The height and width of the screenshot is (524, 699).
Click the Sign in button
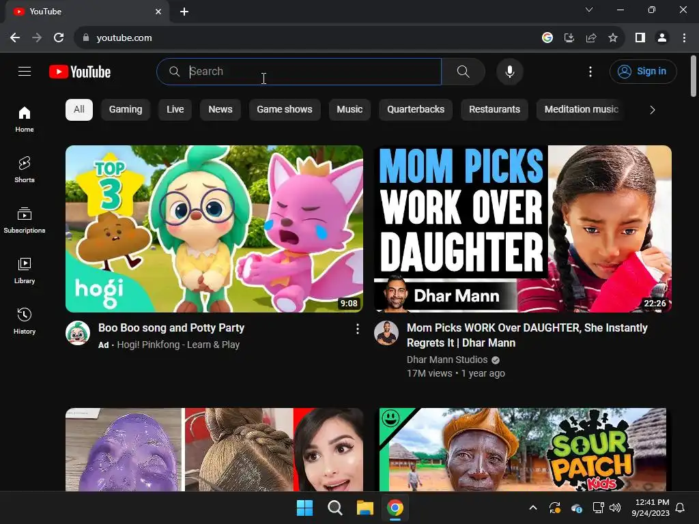click(643, 71)
